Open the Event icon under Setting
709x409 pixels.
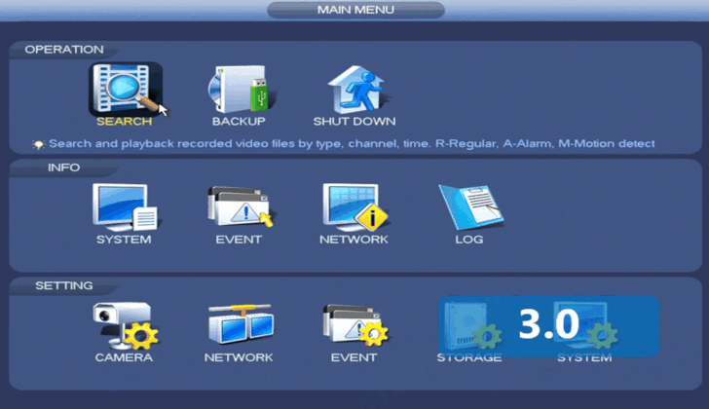click(x=354, y=325)
